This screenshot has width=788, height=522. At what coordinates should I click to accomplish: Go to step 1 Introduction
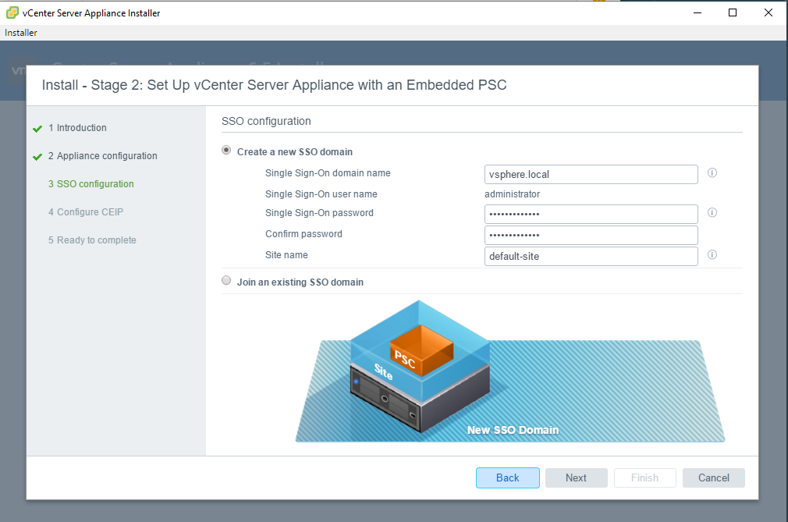click(x=77, y=128)
